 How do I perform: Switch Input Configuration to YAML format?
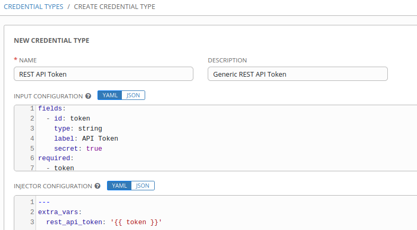coord(110,96)
